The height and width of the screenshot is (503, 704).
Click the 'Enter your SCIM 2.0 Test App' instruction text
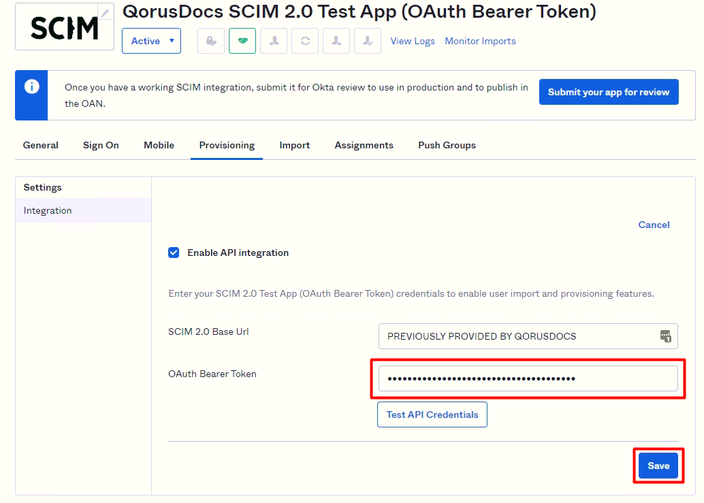[411, 293]
